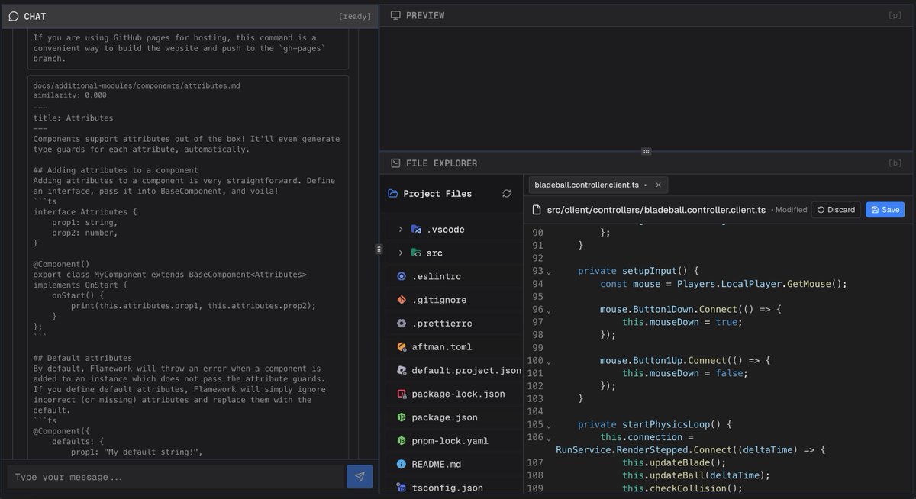916x499 pixels.
Task: Click the [ready] status in Chat header
Action: pos(355,16)
